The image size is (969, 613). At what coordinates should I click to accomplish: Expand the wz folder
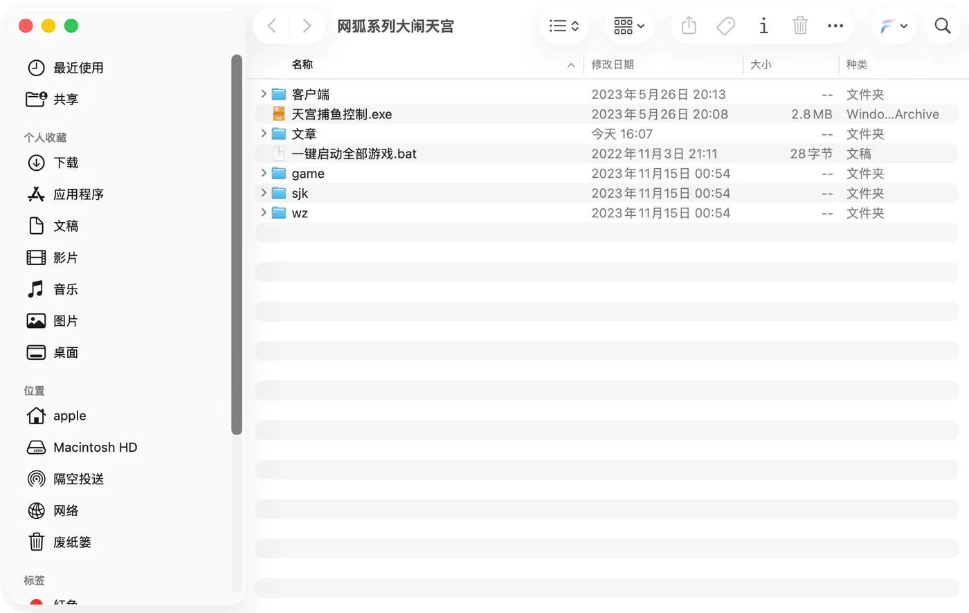click(x=264, y=212)
